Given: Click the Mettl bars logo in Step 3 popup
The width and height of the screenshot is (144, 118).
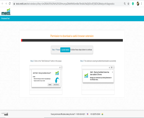Looking at the screenshot, I should point(86,76).
